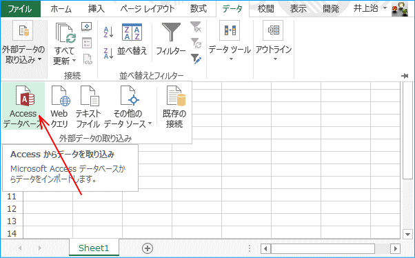Click the horizontal scrollbar right arrow
Viewport: 415px width, 258px height.
396,248
